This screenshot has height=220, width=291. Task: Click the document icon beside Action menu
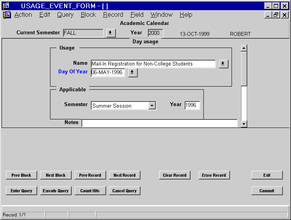[x=7, y=15]
